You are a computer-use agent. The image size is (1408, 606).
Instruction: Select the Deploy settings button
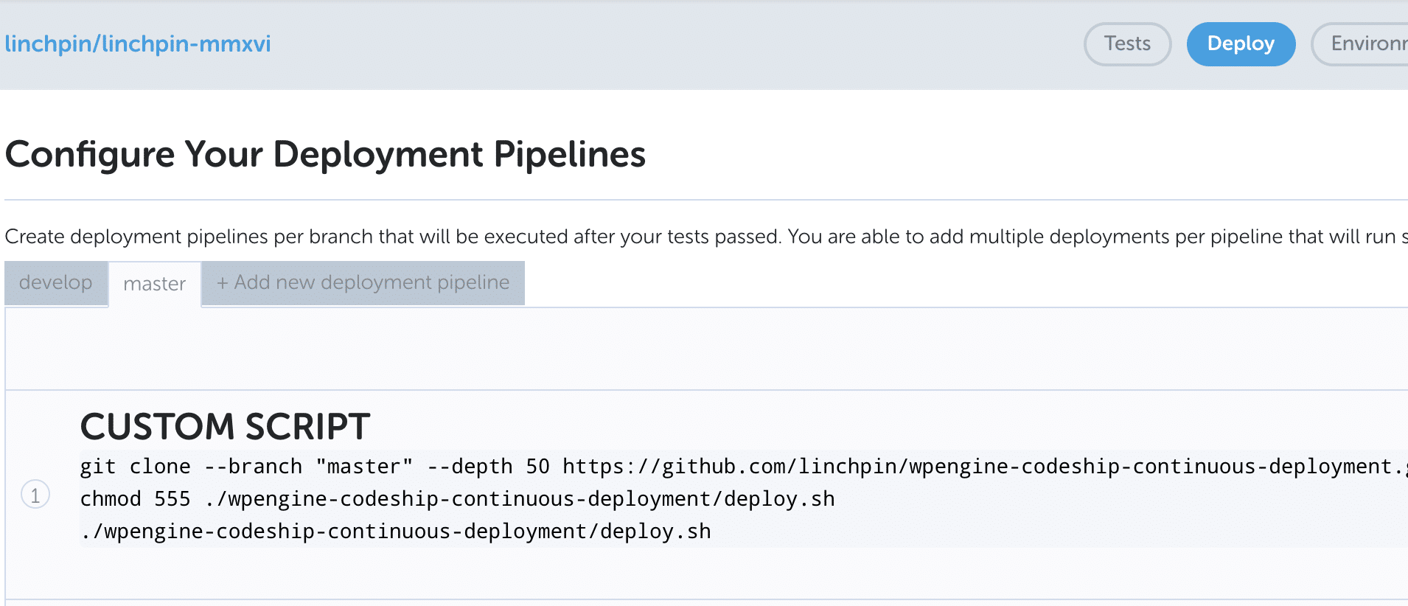[x=1241, y=44]
